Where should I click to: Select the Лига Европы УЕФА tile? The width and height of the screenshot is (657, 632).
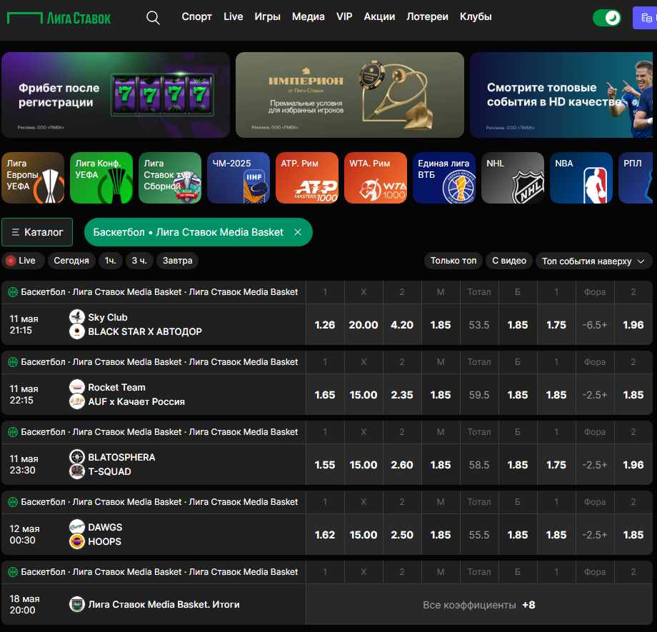33,178
